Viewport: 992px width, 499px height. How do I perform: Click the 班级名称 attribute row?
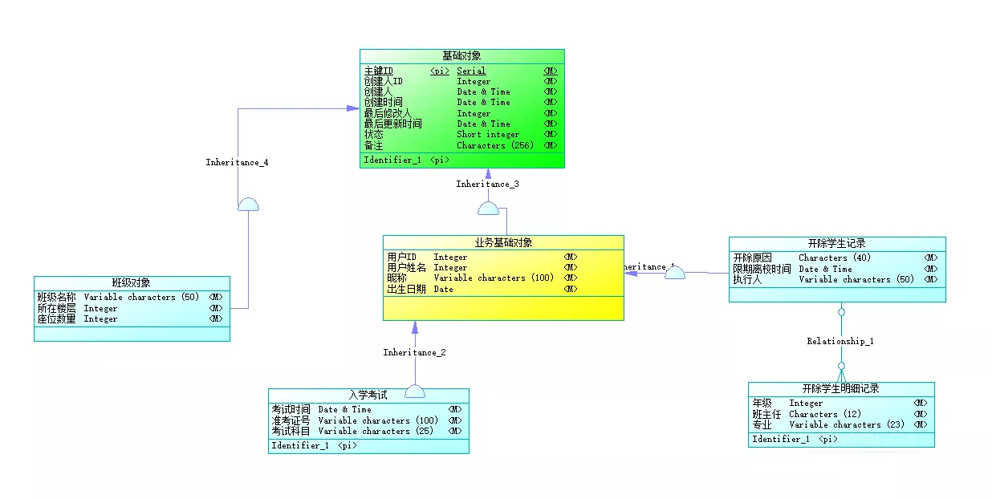pyautogui.click(x=131, y=297)
